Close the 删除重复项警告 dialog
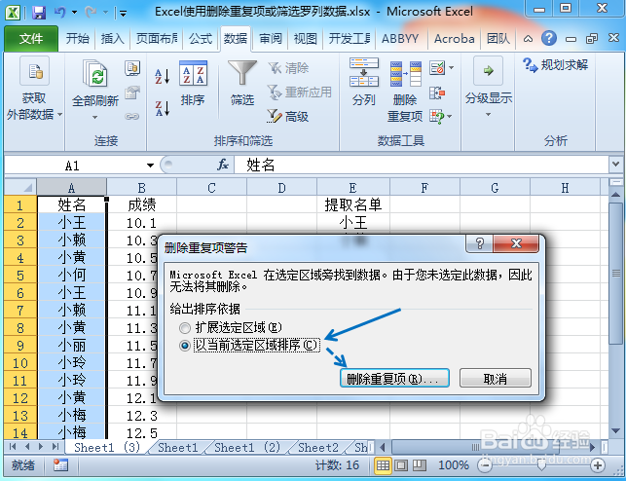 tap(516, 243)
